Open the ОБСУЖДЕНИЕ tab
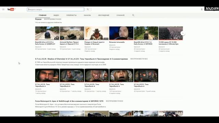219x123 pixels. 103,15
